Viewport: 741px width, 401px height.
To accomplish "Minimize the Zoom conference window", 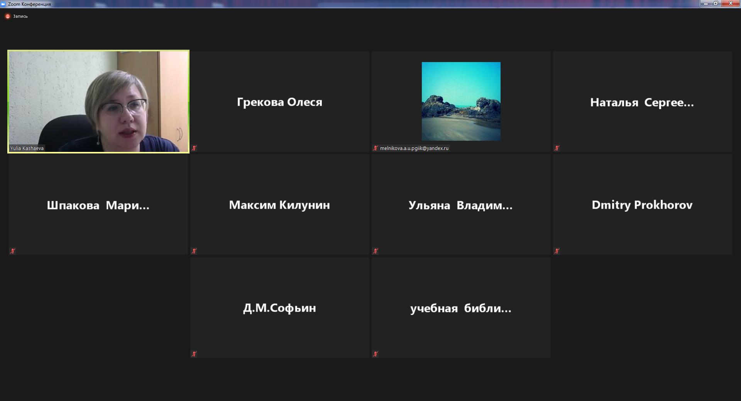I will coord(705,3).
